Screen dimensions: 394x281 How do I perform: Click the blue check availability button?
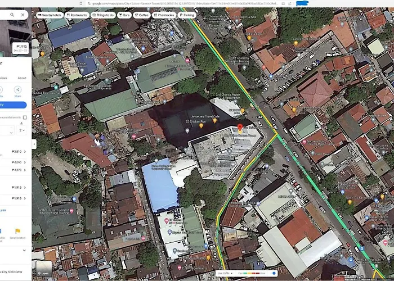(13, 105)
